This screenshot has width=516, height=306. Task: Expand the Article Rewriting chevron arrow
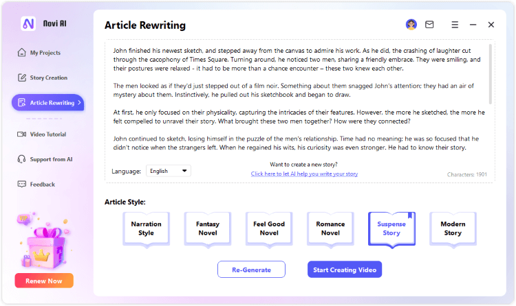pos(79,103)
